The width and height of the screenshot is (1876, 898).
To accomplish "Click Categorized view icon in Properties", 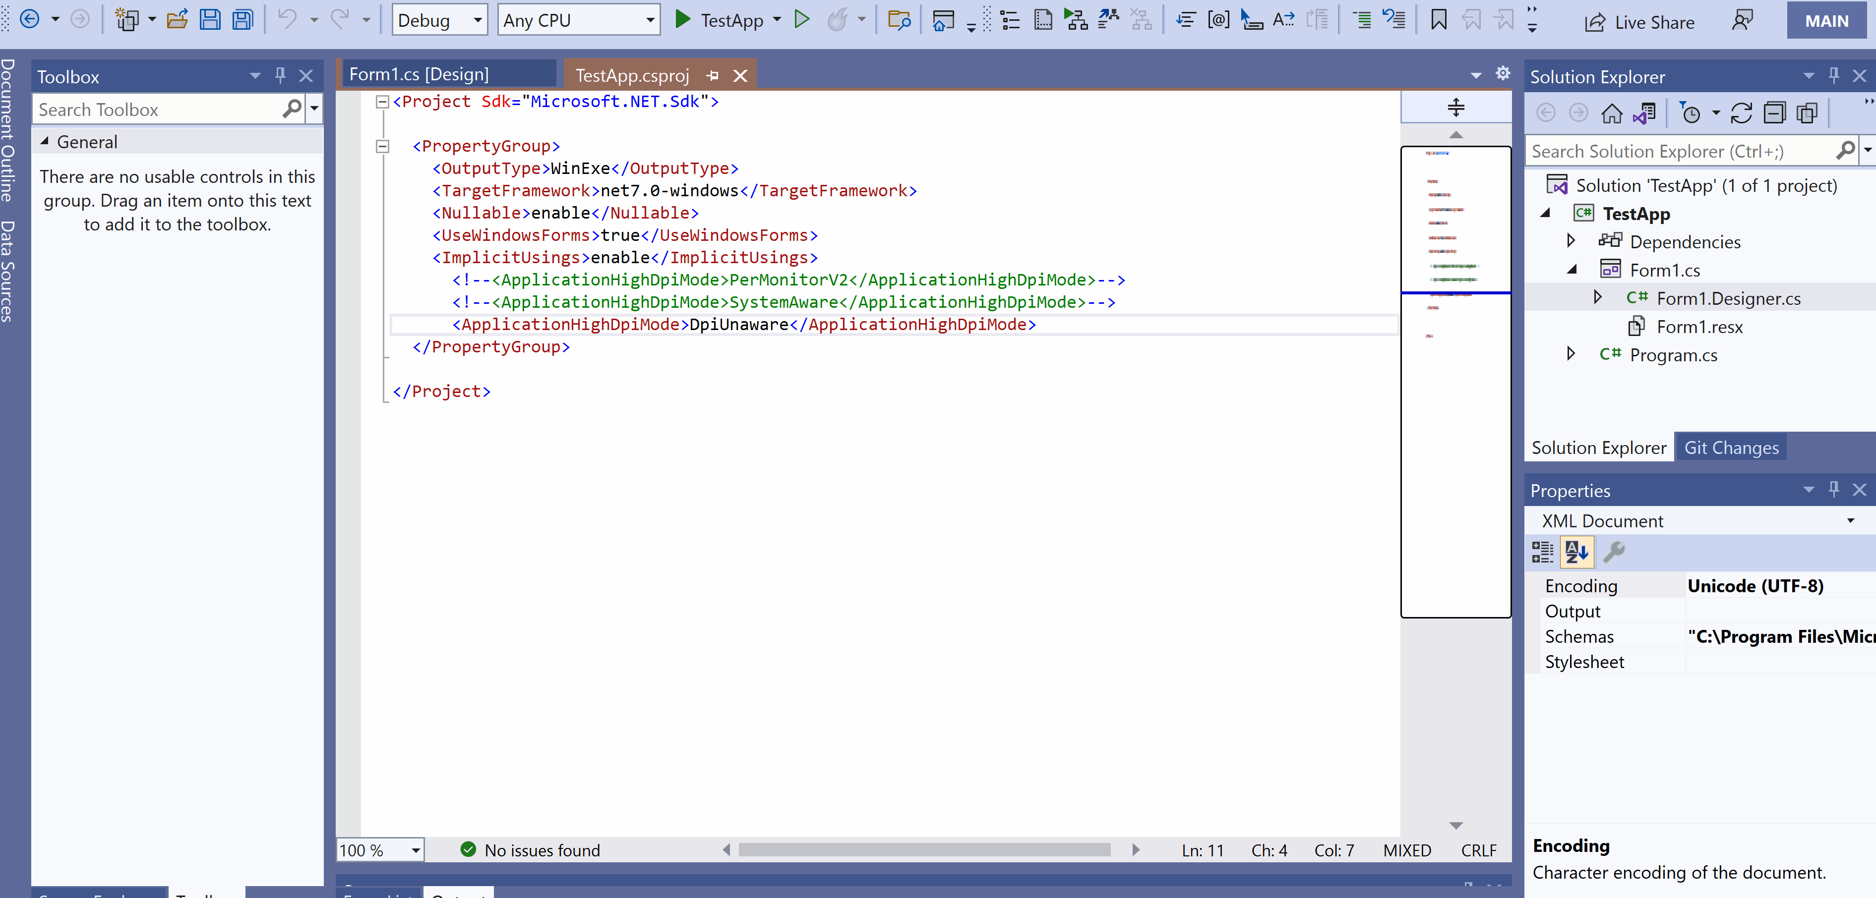I will coord(1542,553).
